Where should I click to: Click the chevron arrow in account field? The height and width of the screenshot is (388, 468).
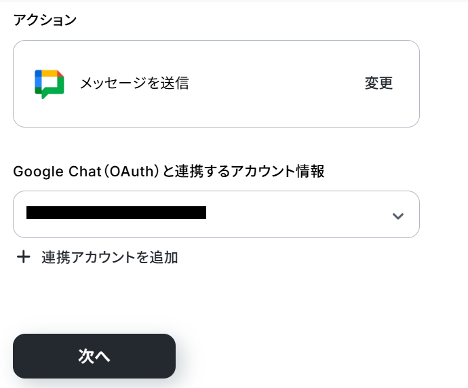point(398,216)
